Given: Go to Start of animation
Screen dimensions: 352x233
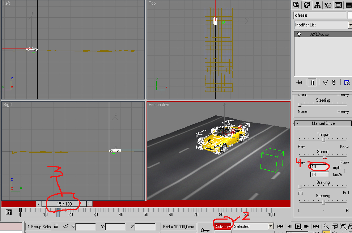Looking at the screenshot, I should 280,226.
